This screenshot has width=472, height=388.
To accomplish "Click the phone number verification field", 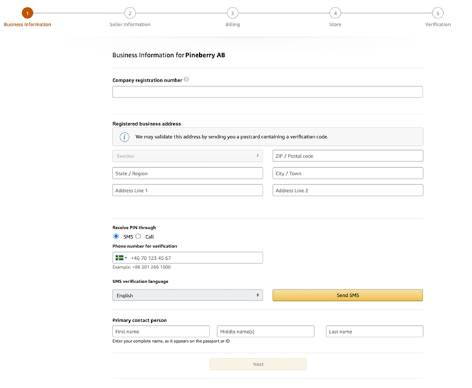I will tap(196, 258).
